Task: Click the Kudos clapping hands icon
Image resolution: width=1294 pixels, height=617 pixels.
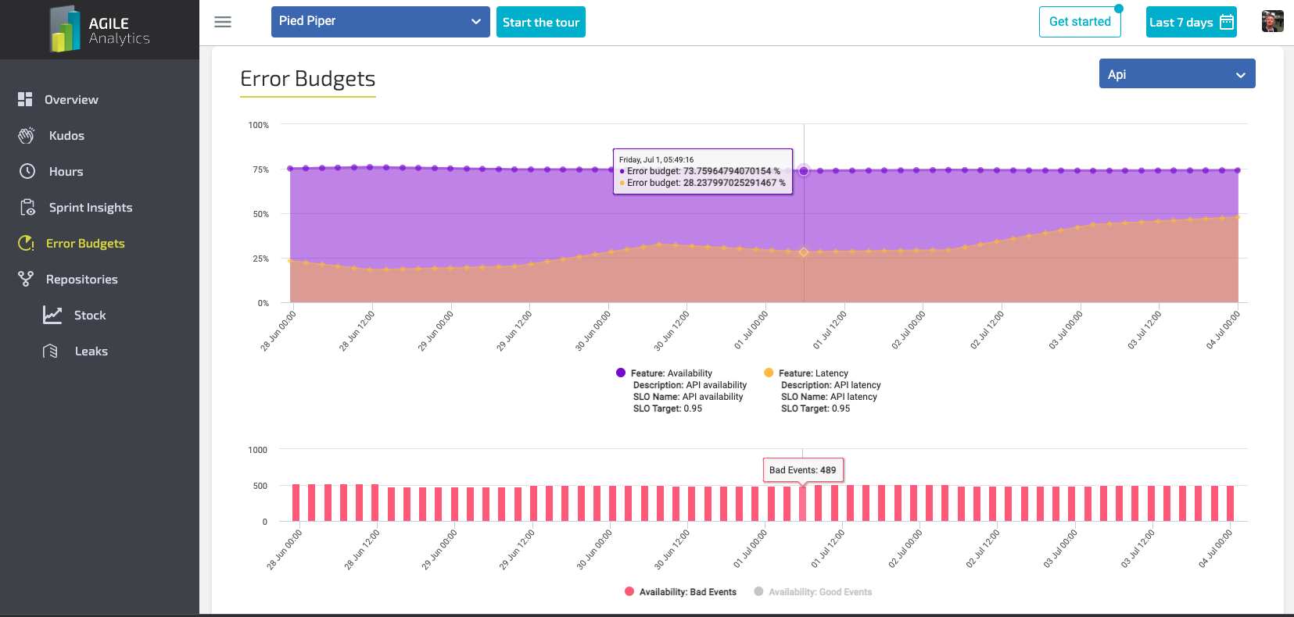Action: click(x=27, y=135)
